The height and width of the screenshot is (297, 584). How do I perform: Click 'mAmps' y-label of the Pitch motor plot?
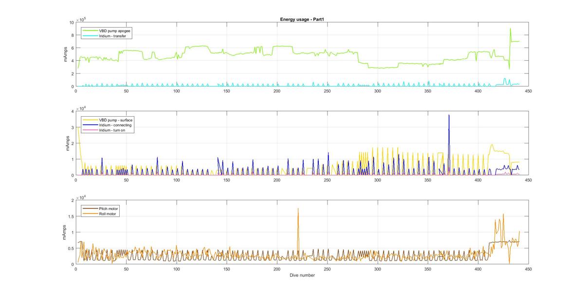[x=65, y=232]
